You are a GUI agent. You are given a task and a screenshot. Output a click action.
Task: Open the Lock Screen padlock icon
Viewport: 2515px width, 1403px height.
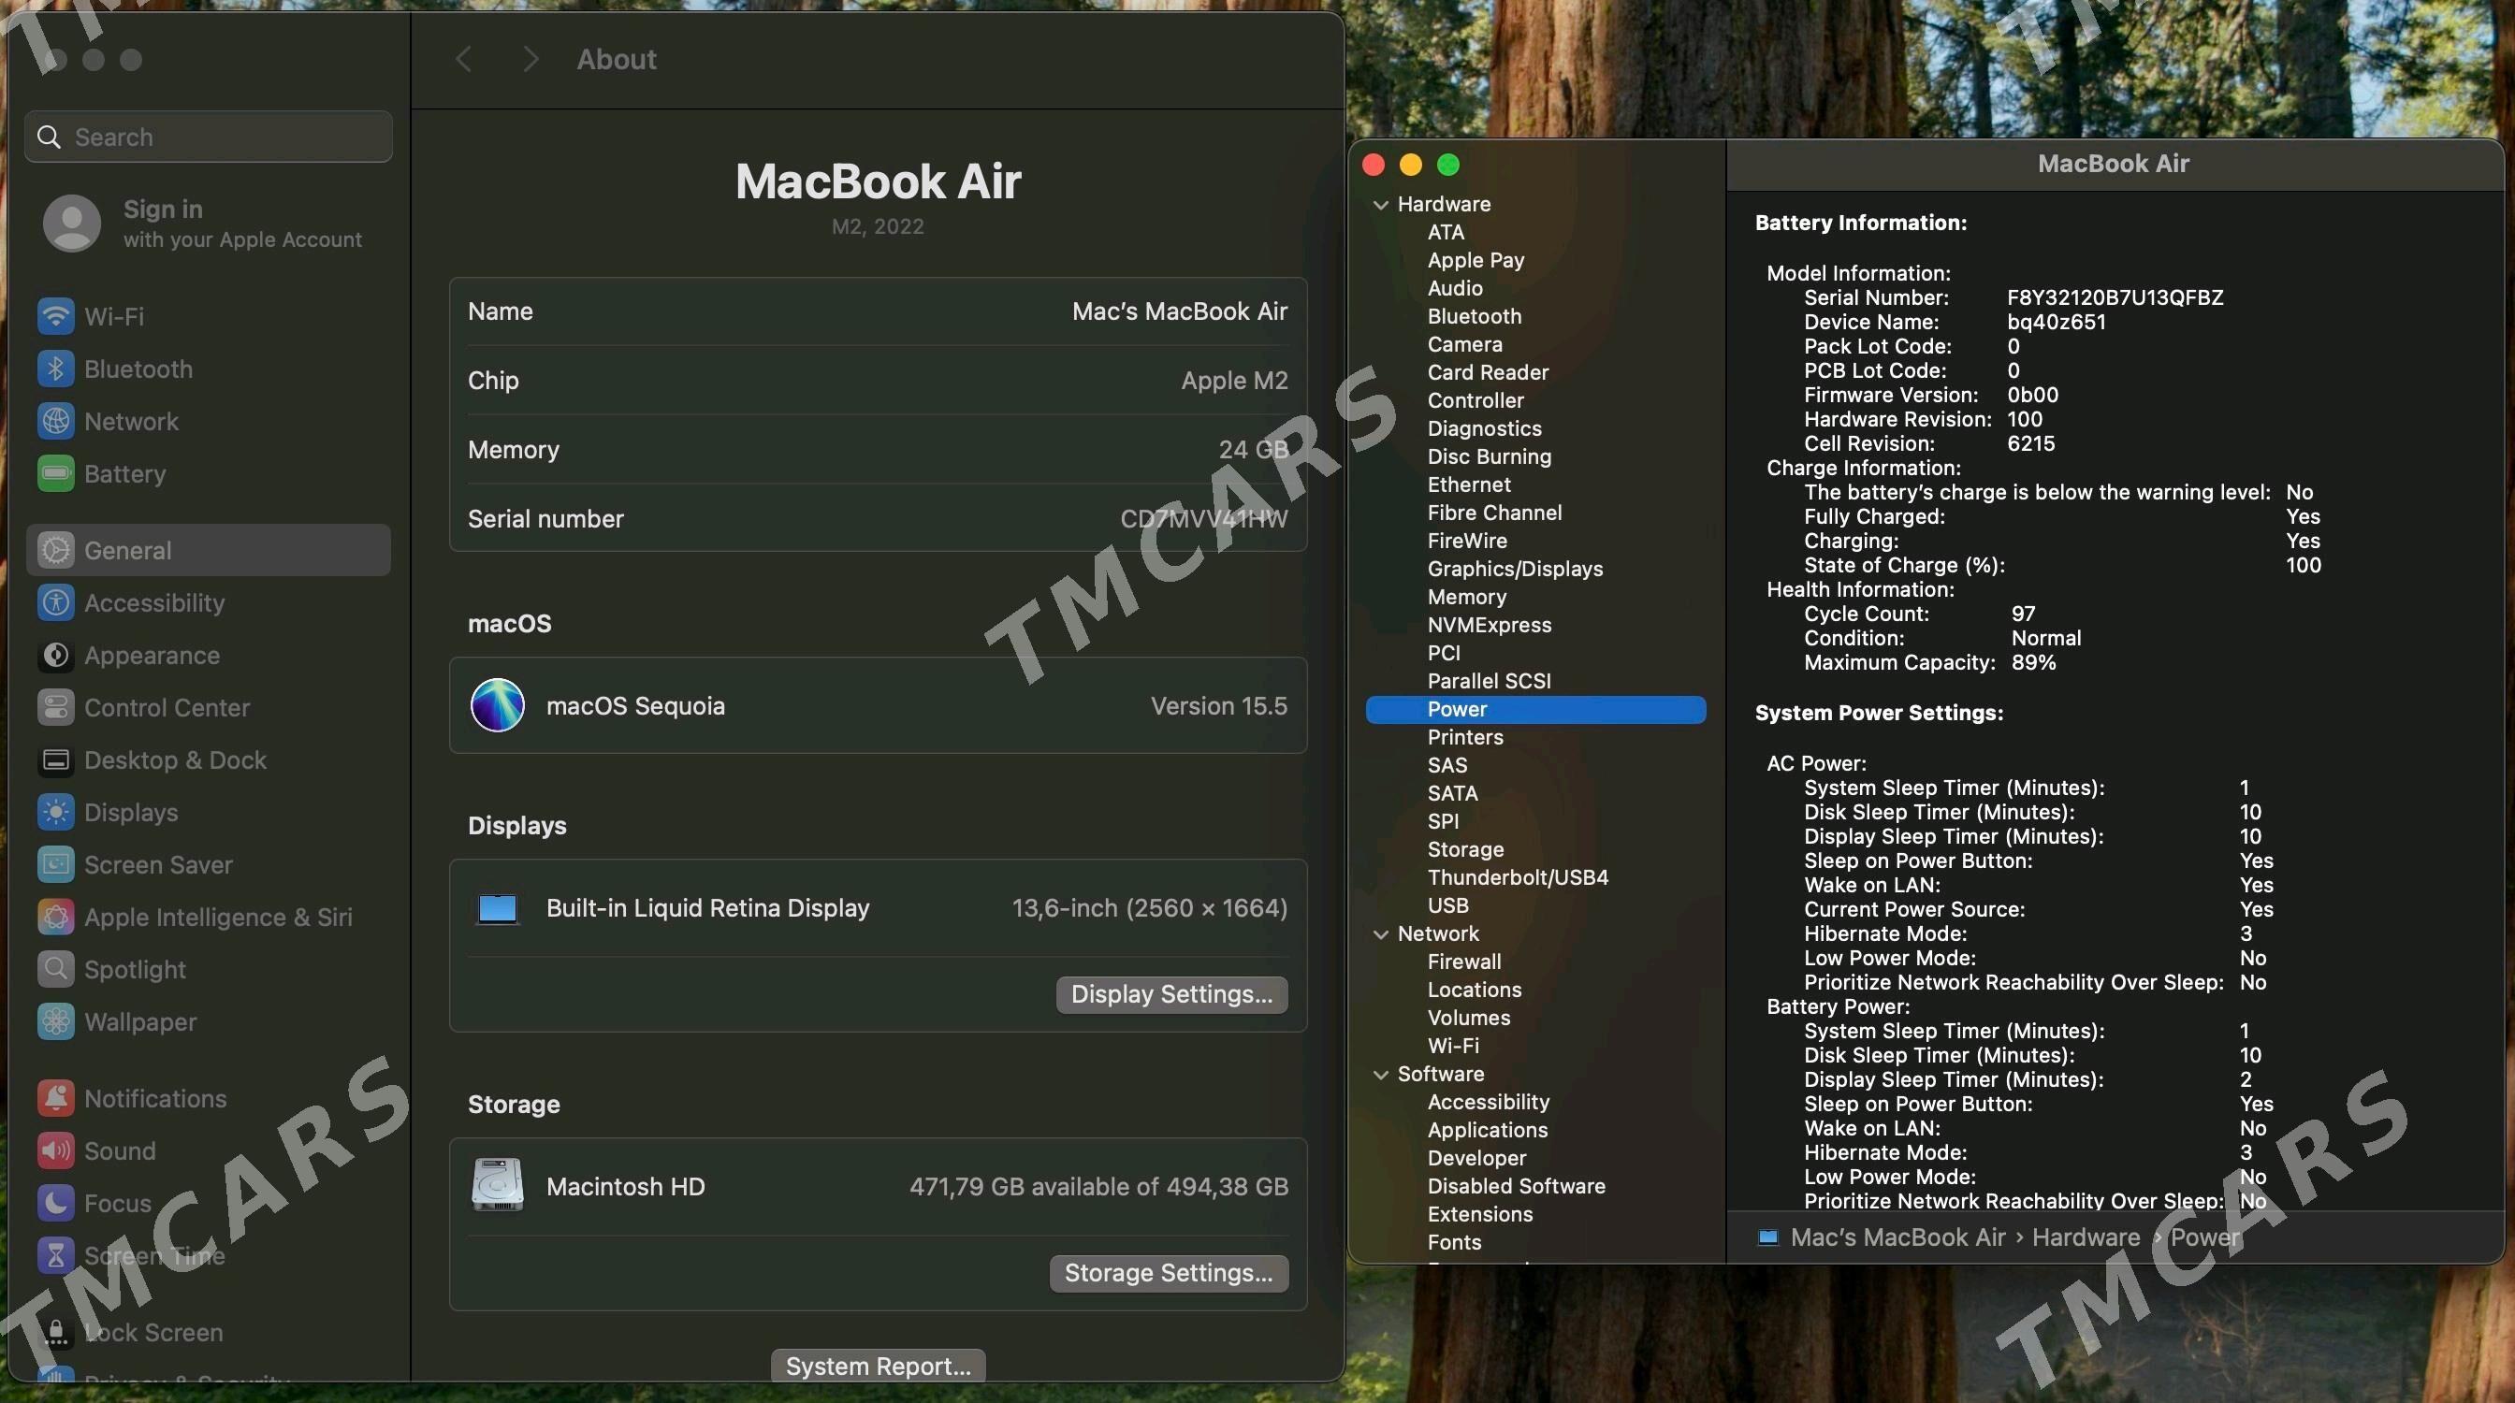55,1333
